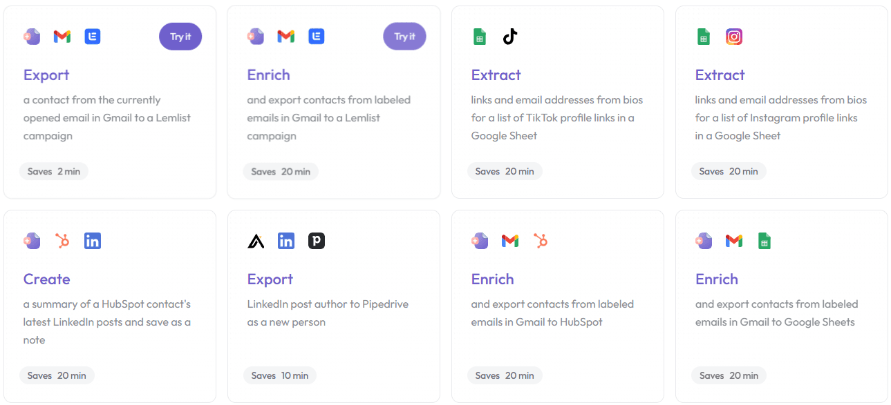Click the Instagram icon in the Extract card

[734, 37]
